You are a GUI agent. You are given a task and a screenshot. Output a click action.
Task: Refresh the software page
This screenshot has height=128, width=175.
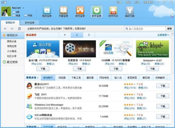(x=19, y=28)
